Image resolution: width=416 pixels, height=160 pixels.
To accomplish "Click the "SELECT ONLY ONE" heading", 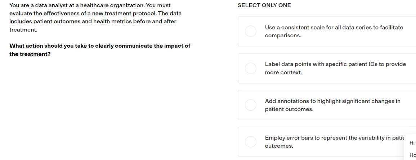I will (x=264, y=5).
